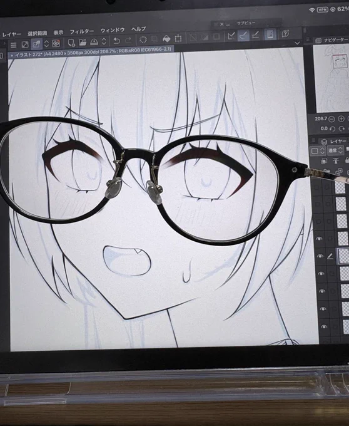
Task: Click the 208.7 zoom value field
Action: [320, 119]
